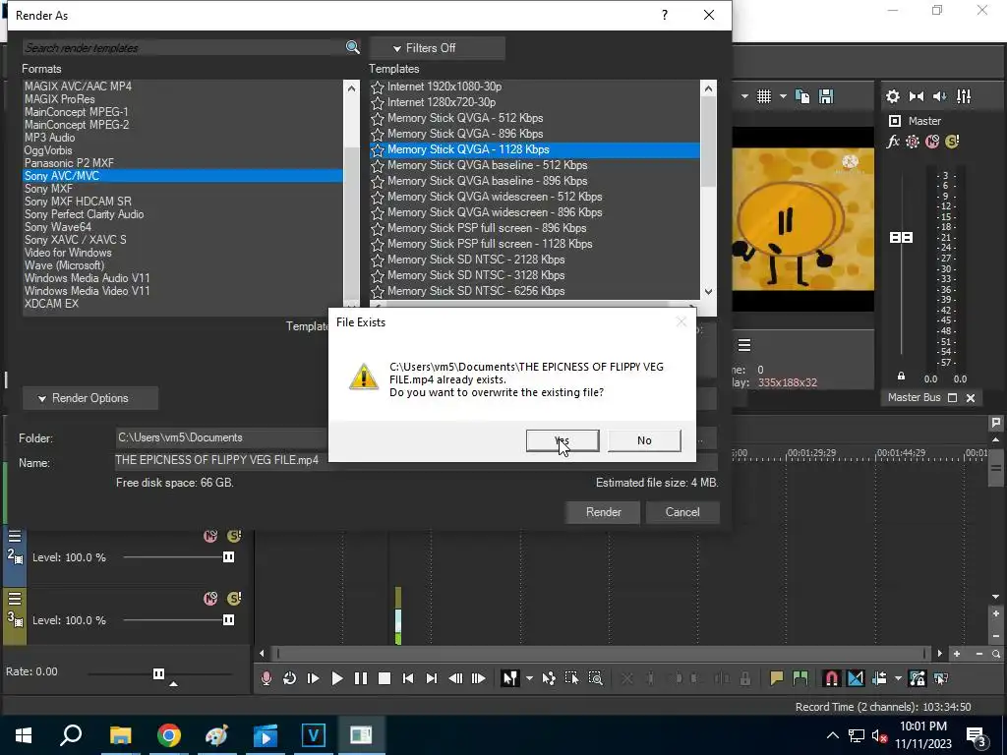Open Master FX button
1007x755 pixels.
tap(893, 142)
